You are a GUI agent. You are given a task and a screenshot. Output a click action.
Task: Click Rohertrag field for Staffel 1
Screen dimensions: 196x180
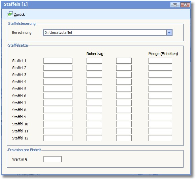tap(94, 61)
